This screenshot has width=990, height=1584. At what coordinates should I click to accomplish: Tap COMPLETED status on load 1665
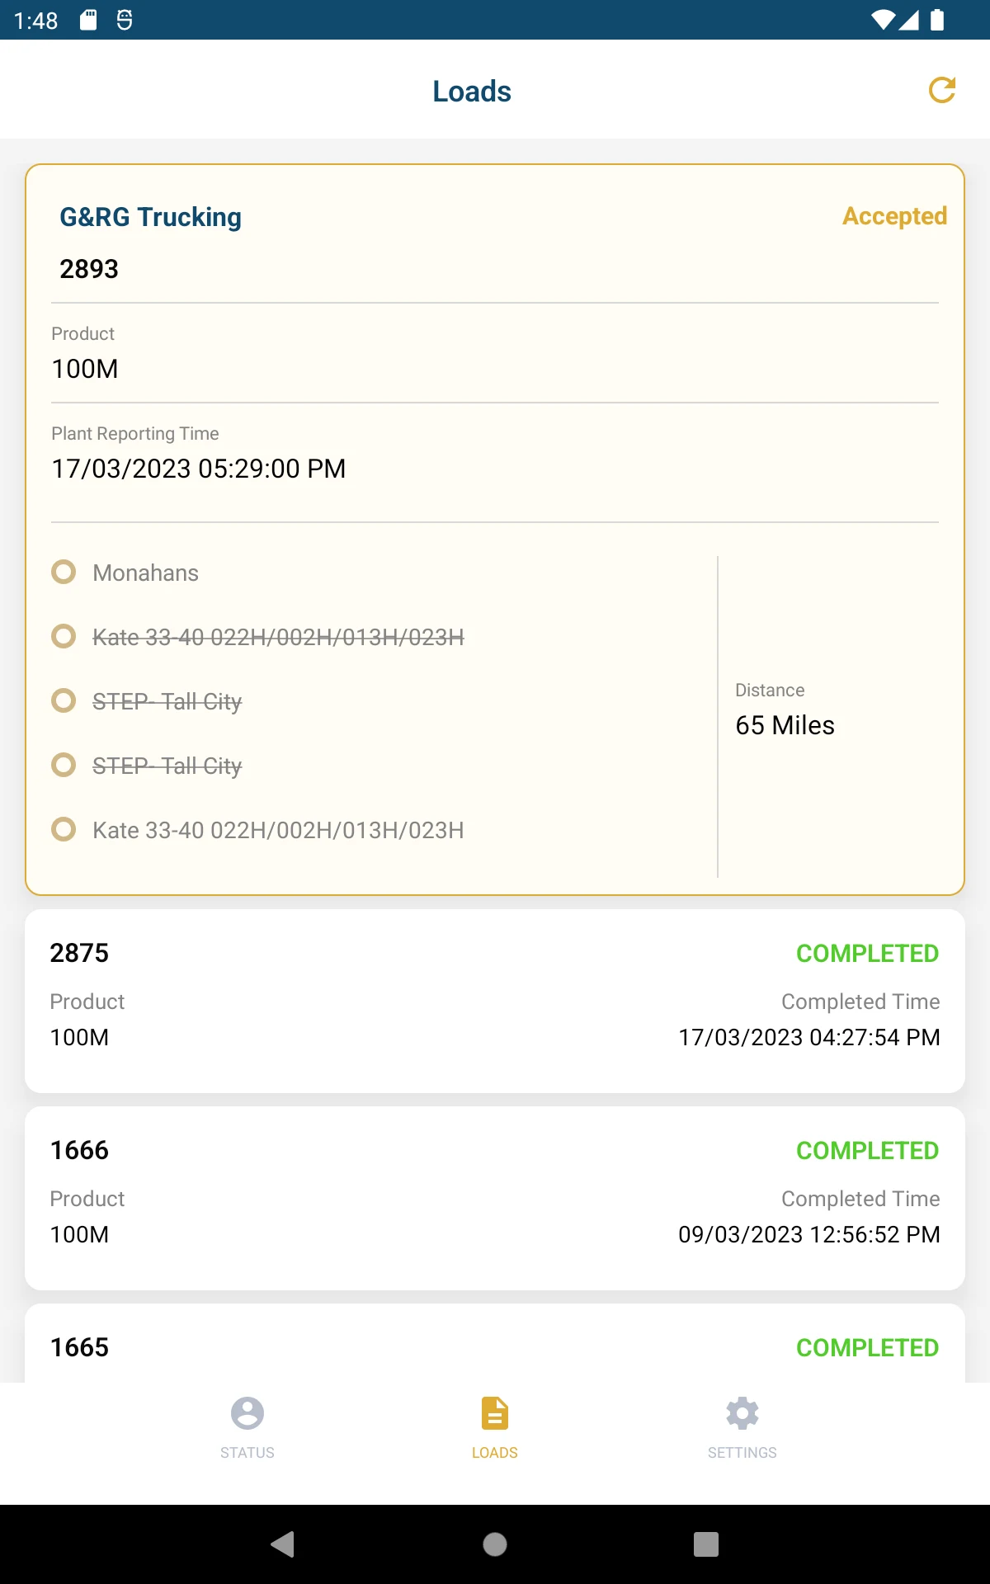point(867,1347)
